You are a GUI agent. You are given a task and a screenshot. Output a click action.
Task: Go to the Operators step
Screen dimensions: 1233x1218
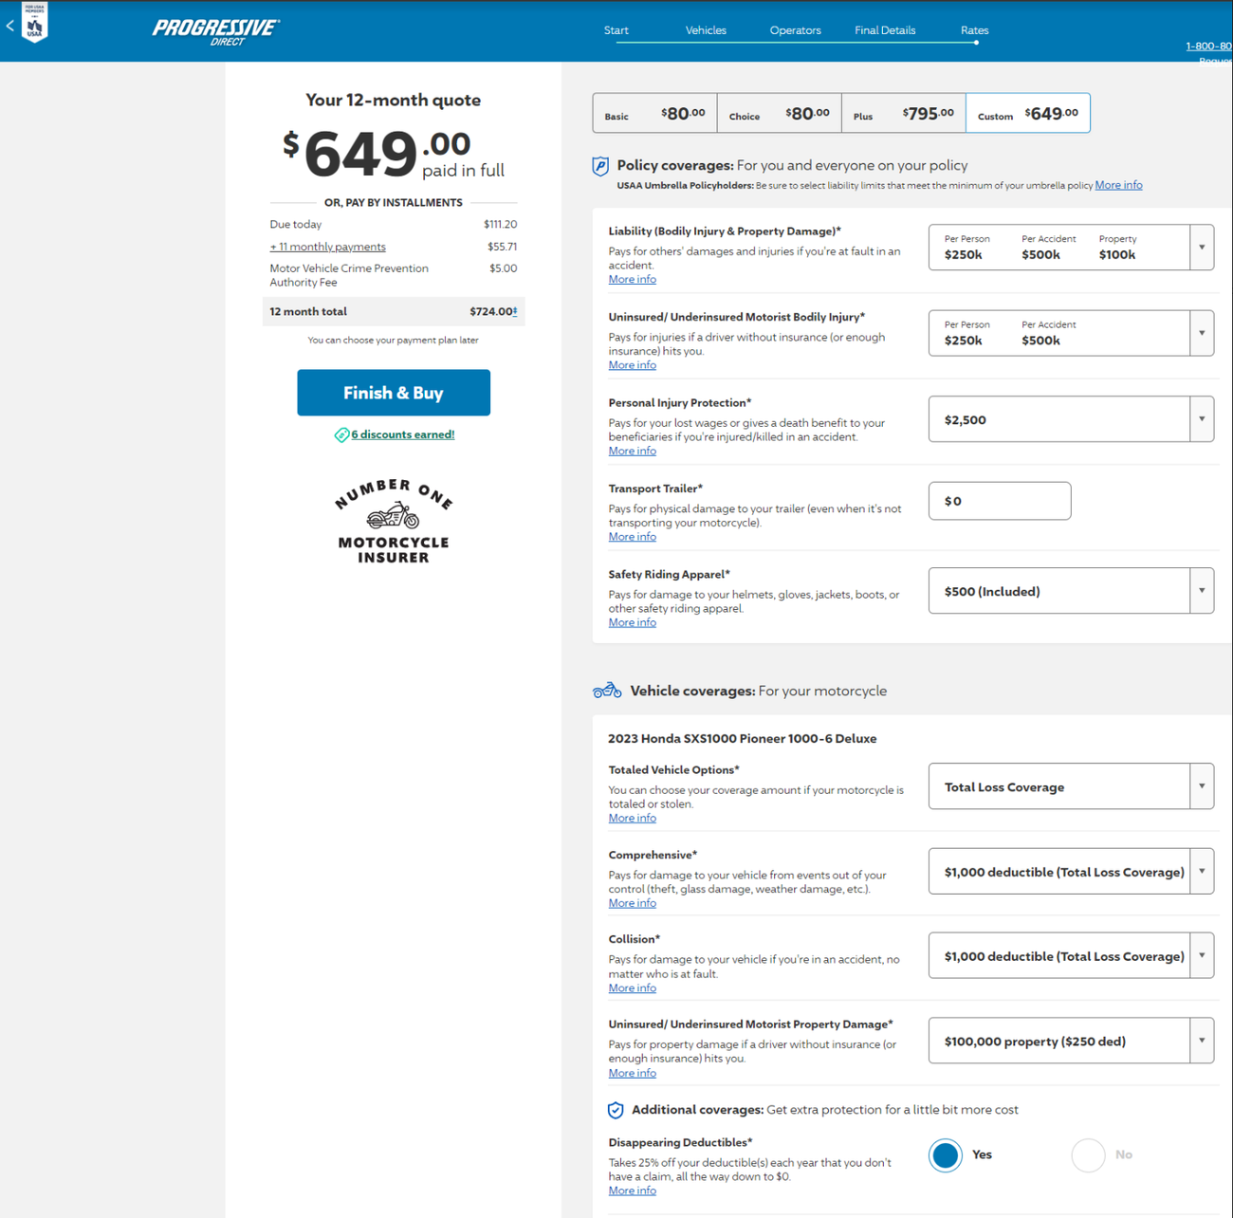click(795, 30)
